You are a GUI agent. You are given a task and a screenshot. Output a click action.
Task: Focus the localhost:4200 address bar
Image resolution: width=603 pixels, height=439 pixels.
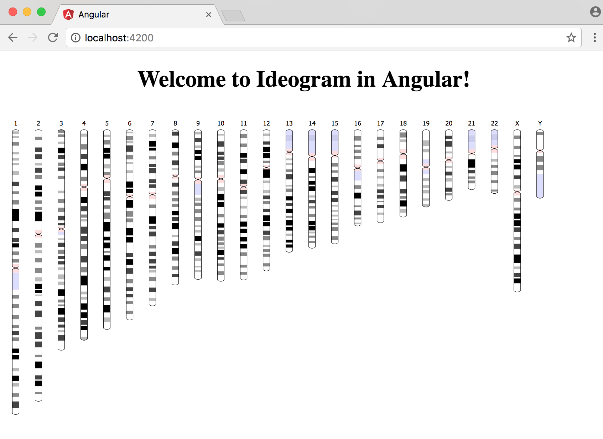point(323,37)
